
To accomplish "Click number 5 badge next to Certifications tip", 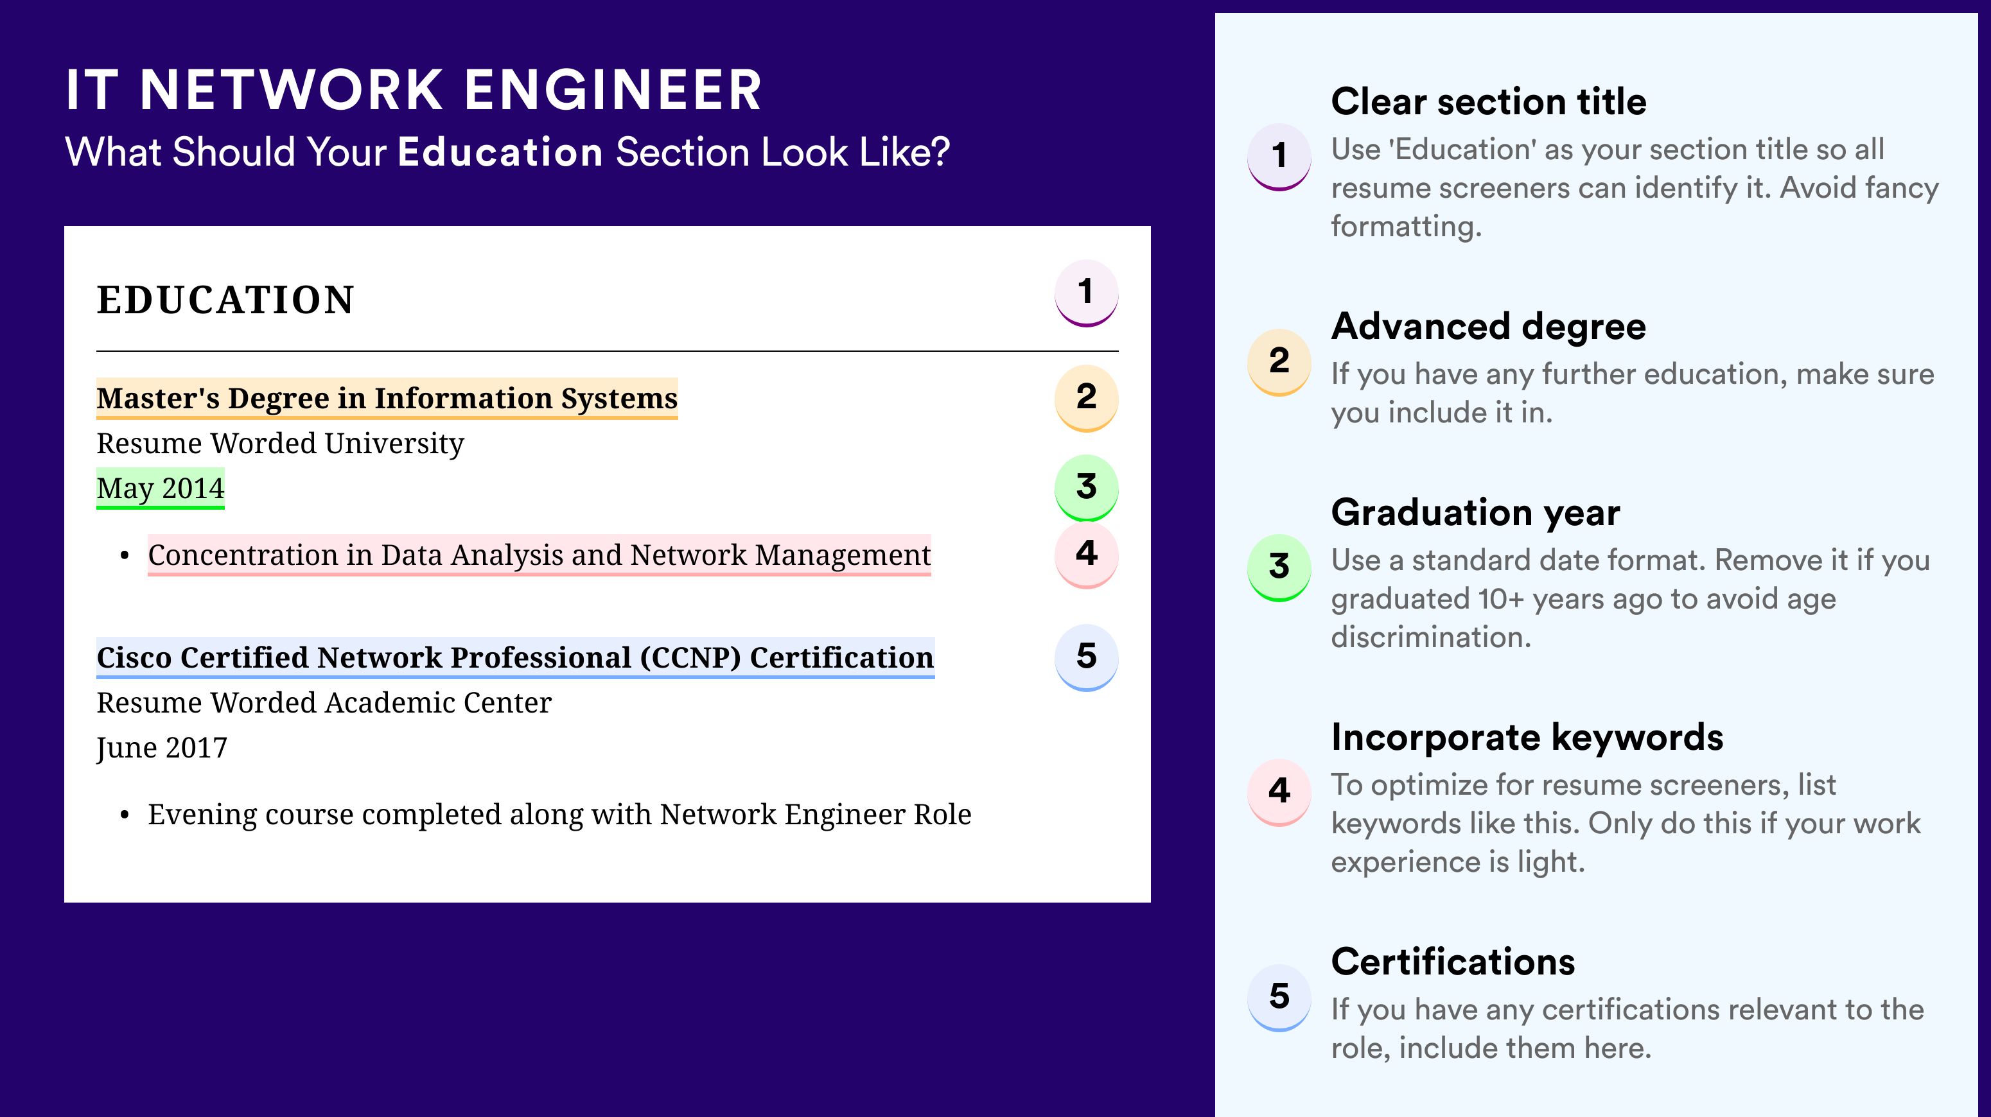I will (1279, 997).
